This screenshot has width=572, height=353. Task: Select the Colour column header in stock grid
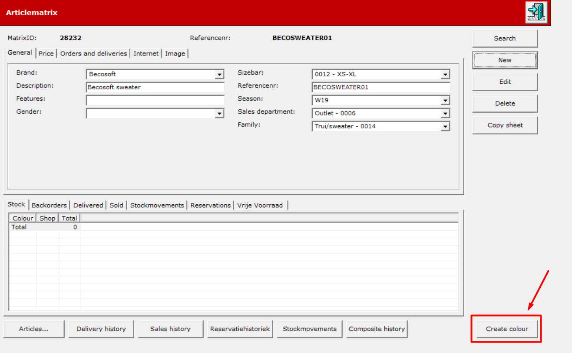[23, 218]
